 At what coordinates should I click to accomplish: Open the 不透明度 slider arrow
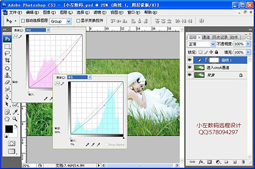coord(248,44)
